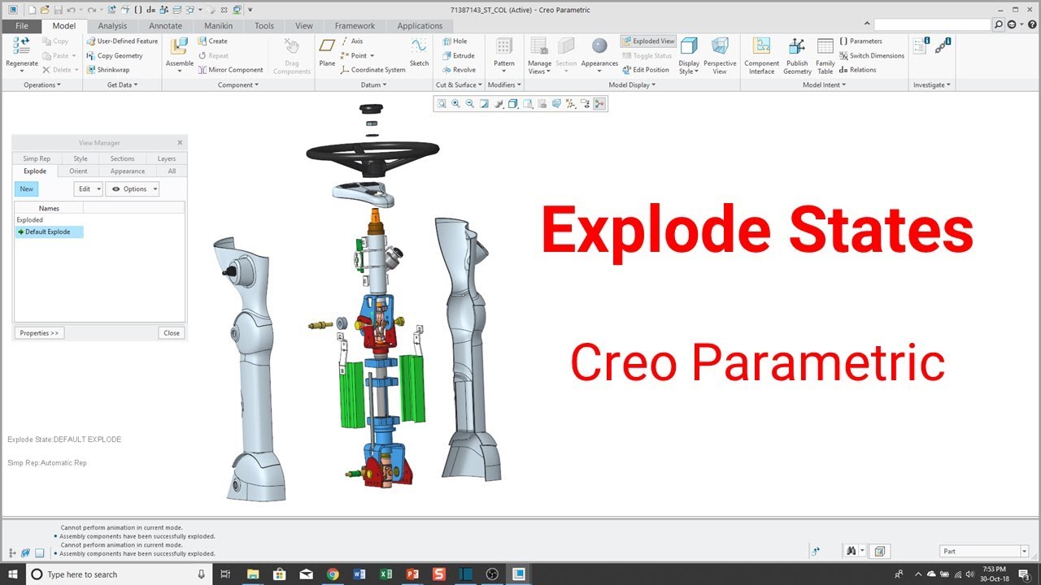The height and width of the screenshot is (585, 1041).
Task: Open the Model Display group dropdown
Action: click(x=631, y=84)
